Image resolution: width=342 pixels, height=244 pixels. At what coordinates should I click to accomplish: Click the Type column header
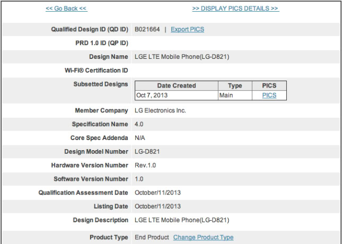coord(235,86)
